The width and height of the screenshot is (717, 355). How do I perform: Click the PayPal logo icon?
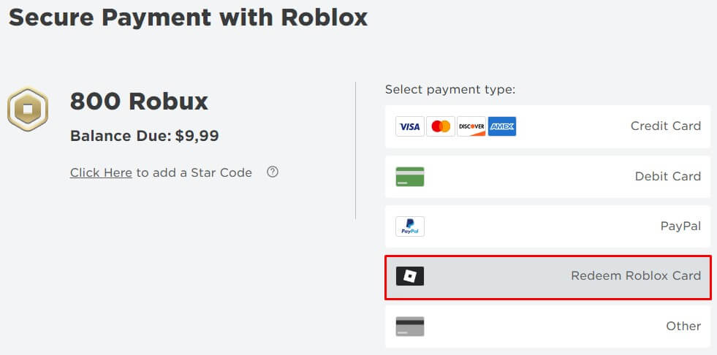tap(410, 226)
